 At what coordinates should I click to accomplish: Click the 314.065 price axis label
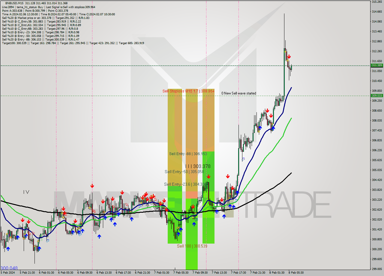tap(377, 22)
